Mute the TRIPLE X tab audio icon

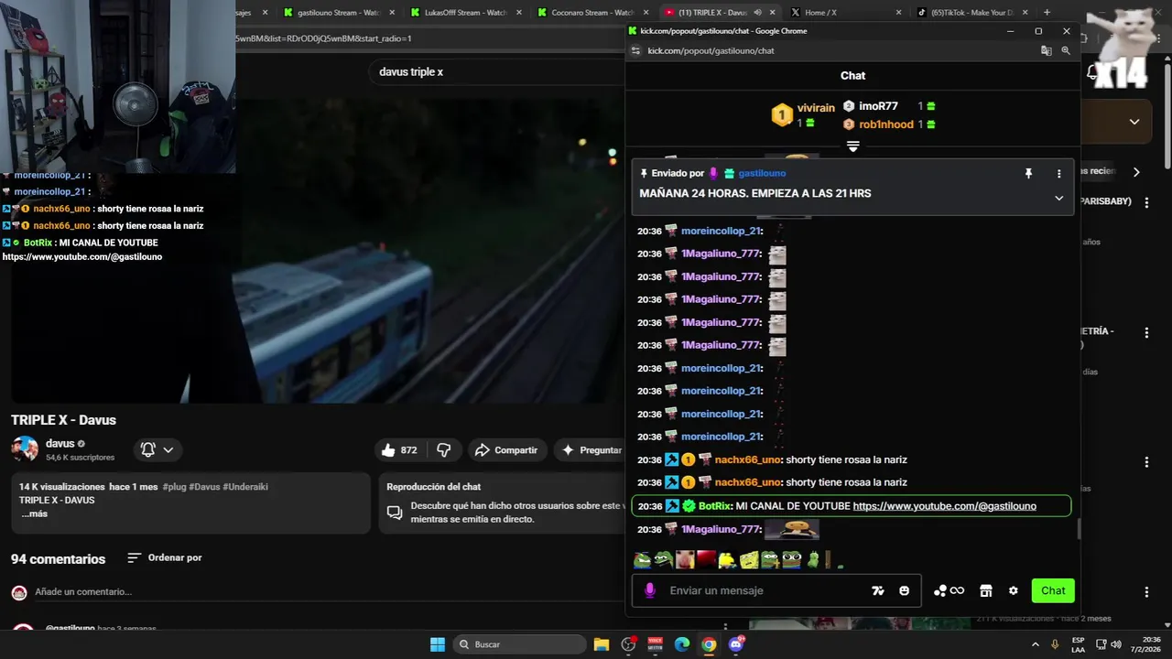click(x=758, y=13)
